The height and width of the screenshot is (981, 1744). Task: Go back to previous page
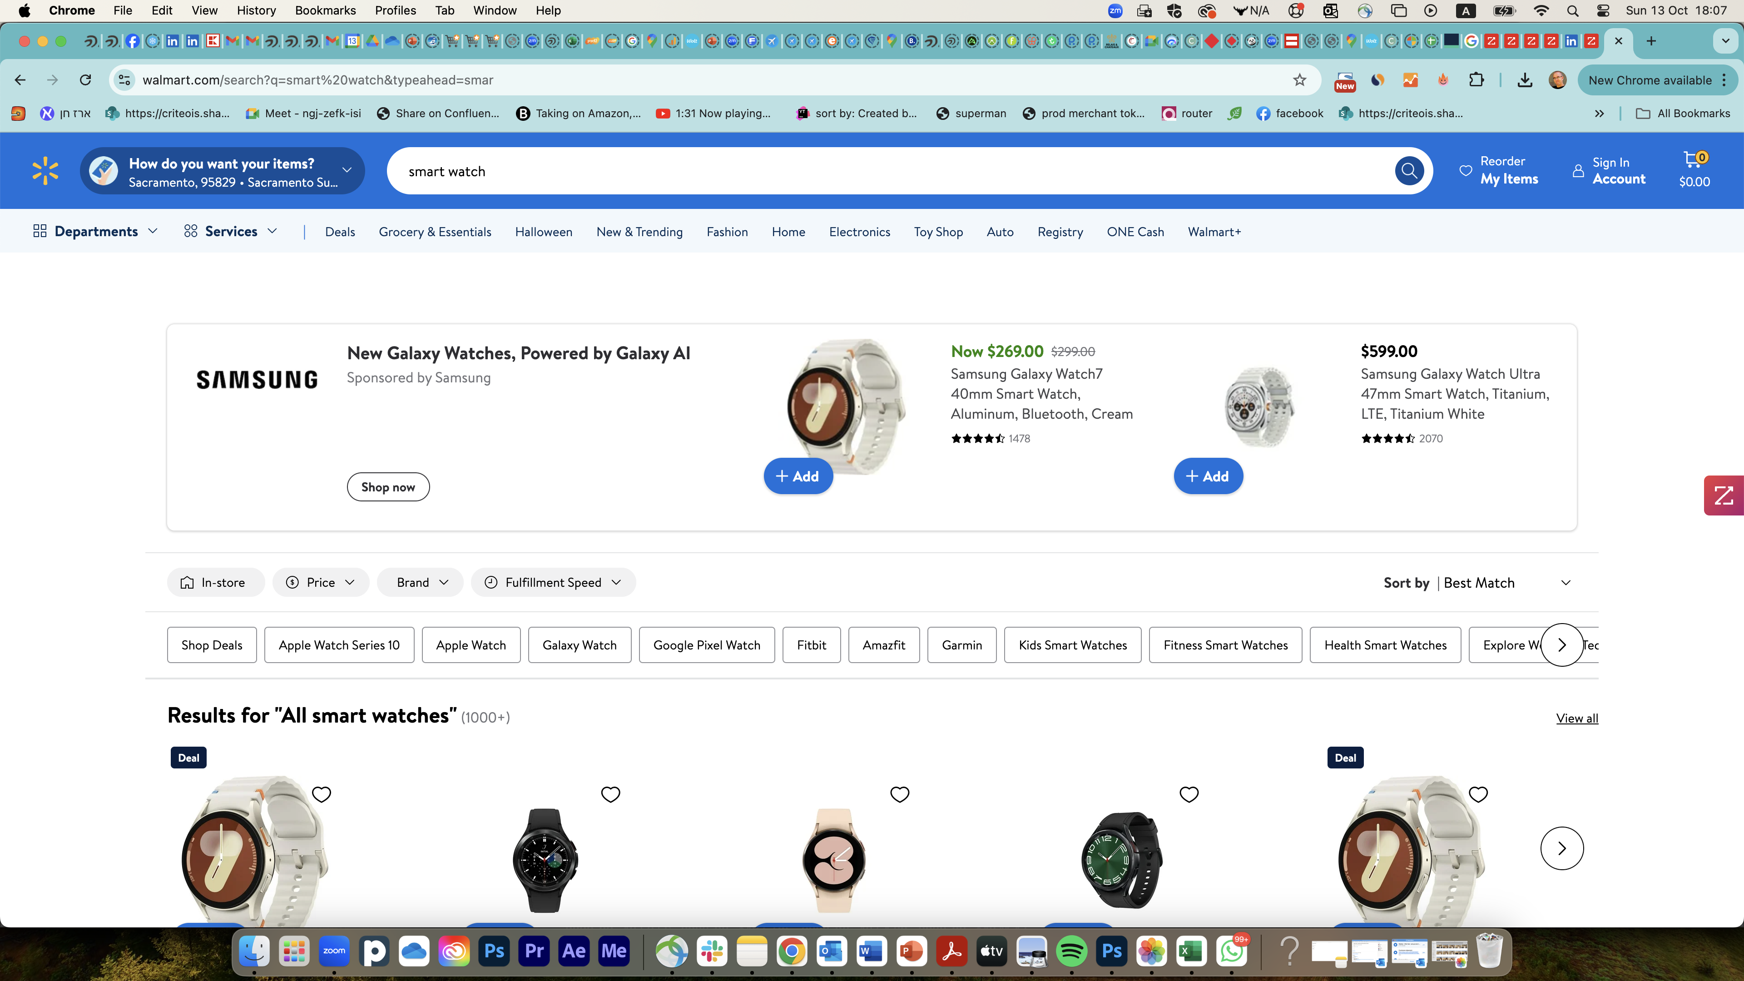point(20,80)
